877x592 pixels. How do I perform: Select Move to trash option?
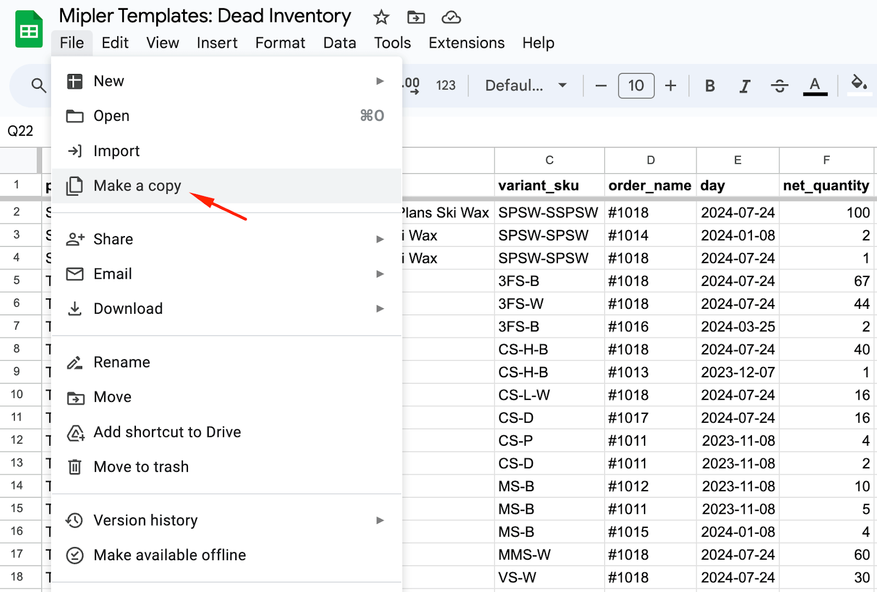(141, 467)
